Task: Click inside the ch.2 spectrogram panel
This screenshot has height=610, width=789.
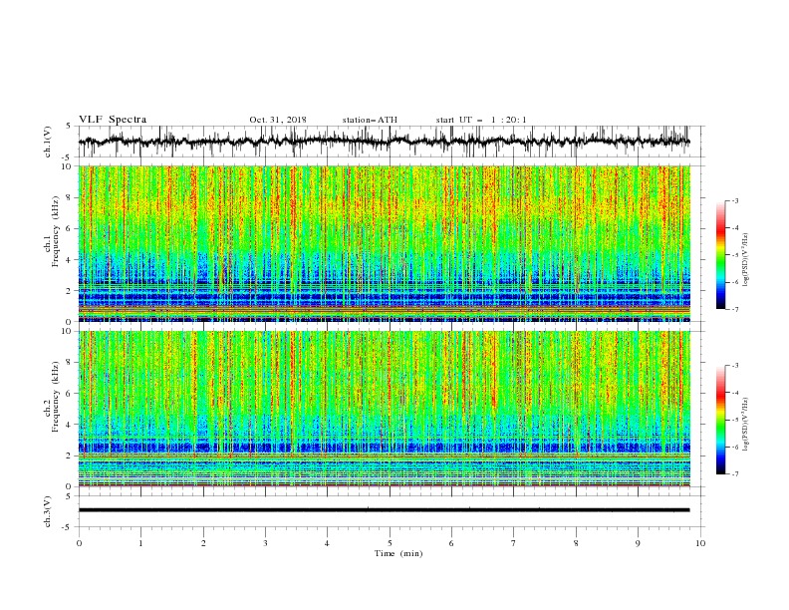Action: pos(385,409)
